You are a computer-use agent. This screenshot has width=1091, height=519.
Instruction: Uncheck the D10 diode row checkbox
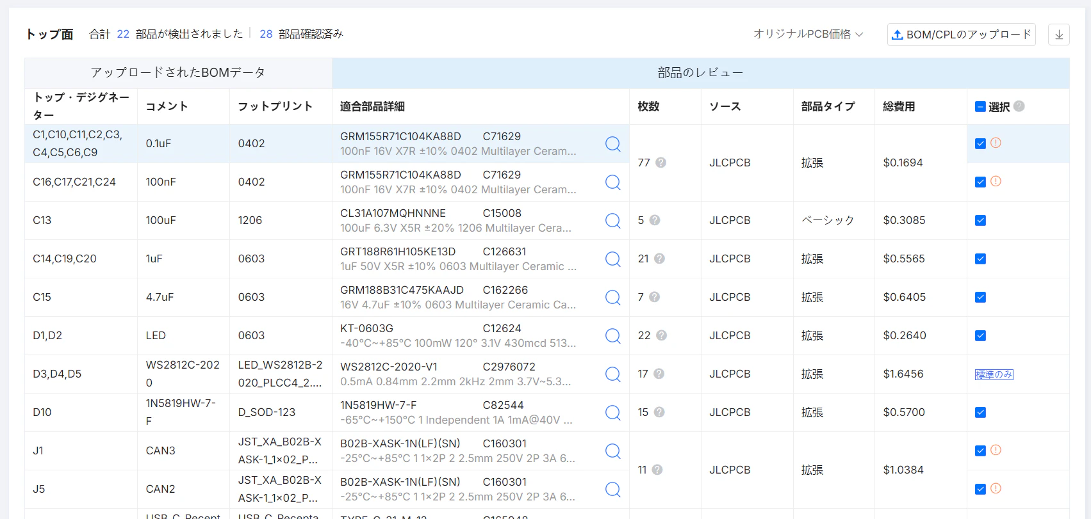pos(980,412)
